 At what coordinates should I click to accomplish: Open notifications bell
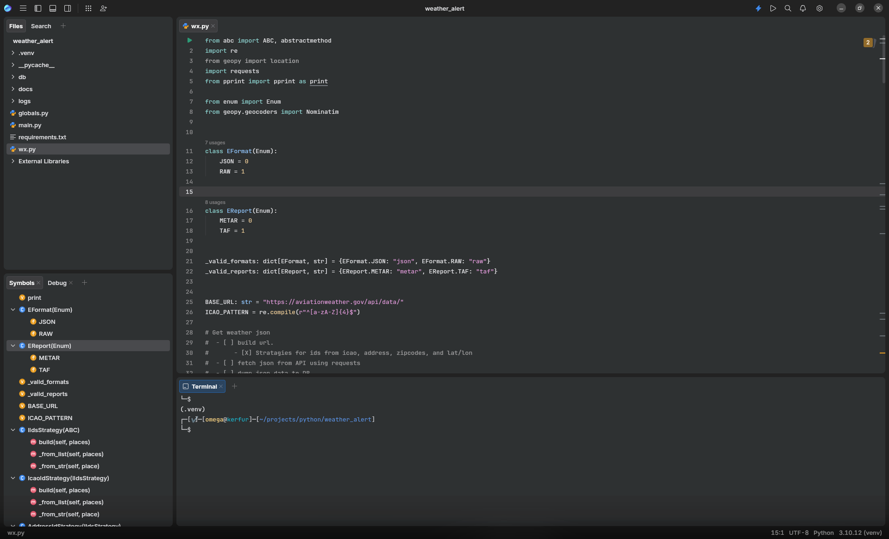click(803, 8)
